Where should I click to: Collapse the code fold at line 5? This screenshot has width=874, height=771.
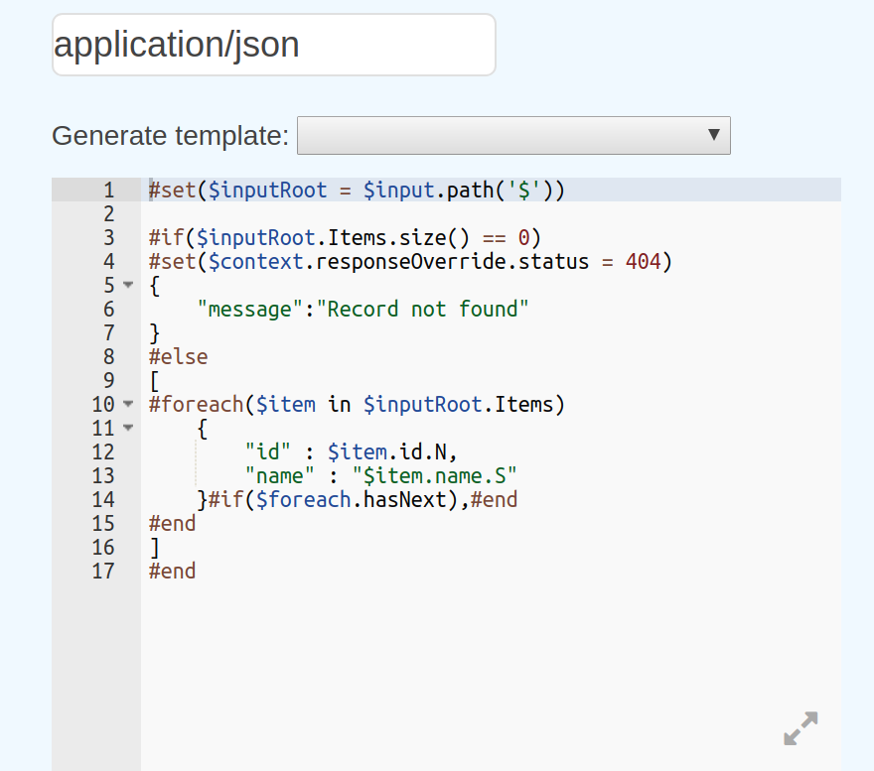click(x=128, y=285)
